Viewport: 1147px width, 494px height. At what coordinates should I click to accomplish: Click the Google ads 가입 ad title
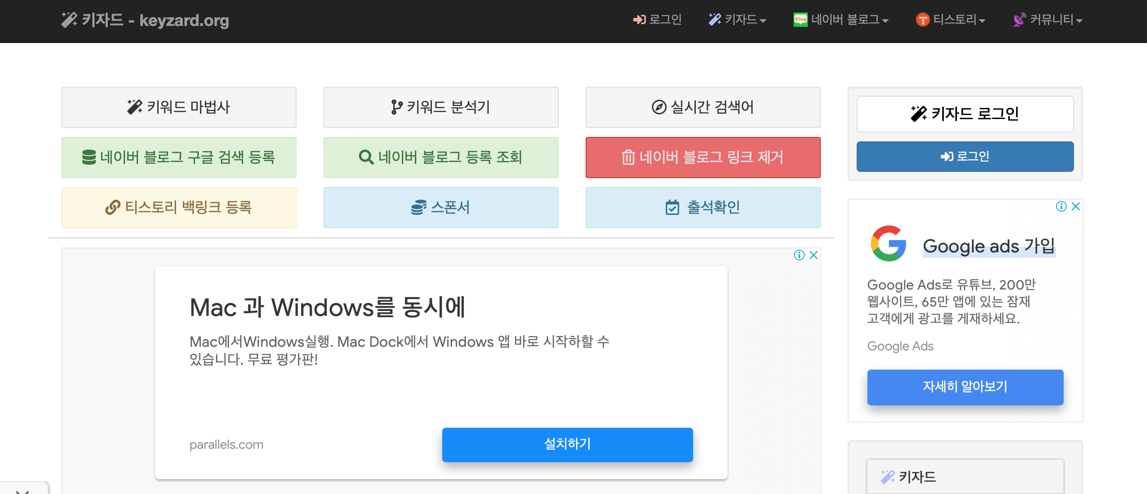[989, 246]
